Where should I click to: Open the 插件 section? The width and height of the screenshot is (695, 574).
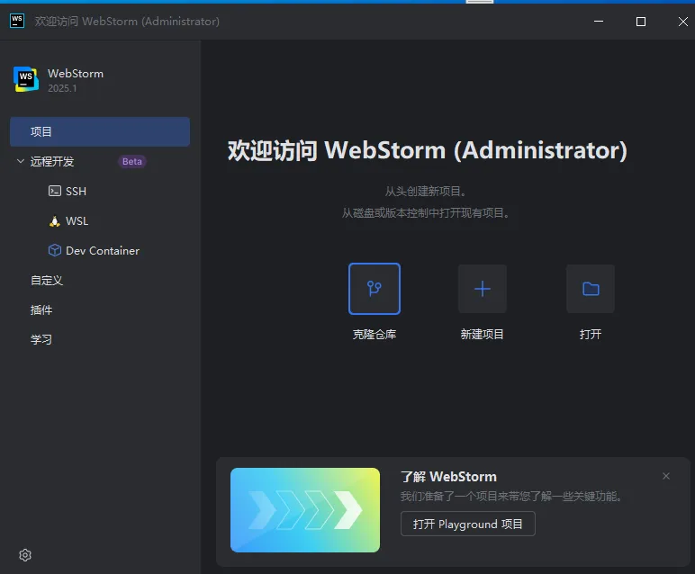[41, 310]
